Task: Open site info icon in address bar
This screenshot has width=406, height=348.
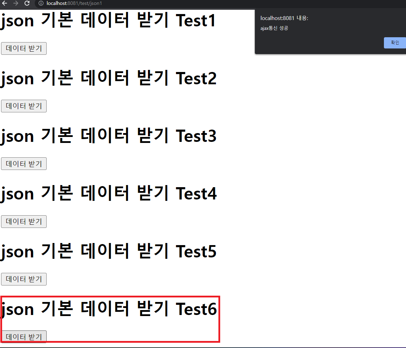Action: (41, 4)
